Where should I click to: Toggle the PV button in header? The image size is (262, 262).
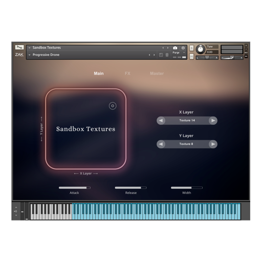[246, 56]
